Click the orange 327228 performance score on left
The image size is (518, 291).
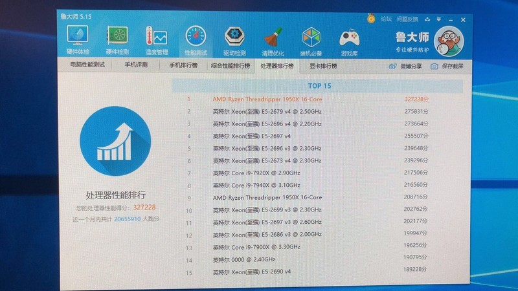point(144,208)
